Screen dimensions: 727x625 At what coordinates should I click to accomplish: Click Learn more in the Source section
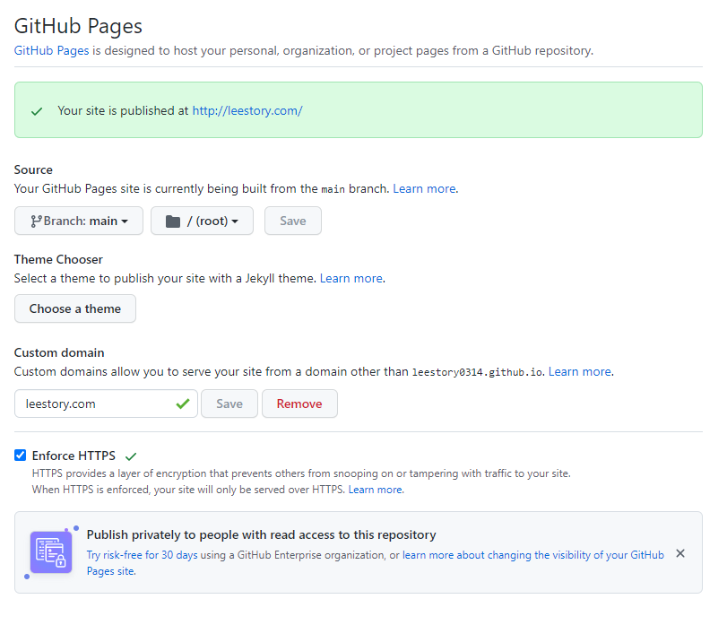click(424, 188)
